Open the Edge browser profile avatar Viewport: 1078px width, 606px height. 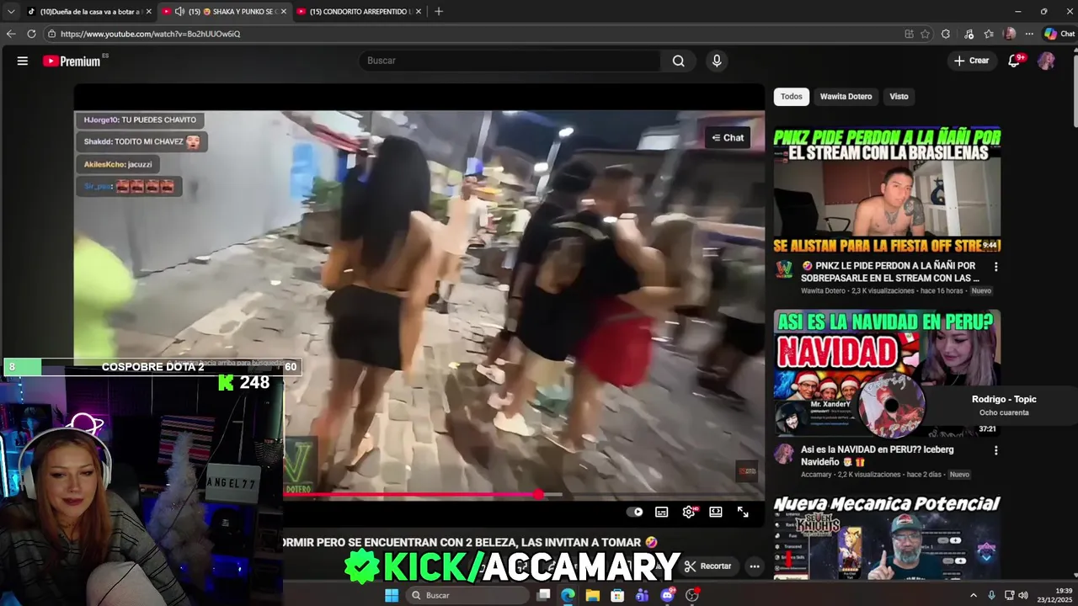tap(1010, 34)
